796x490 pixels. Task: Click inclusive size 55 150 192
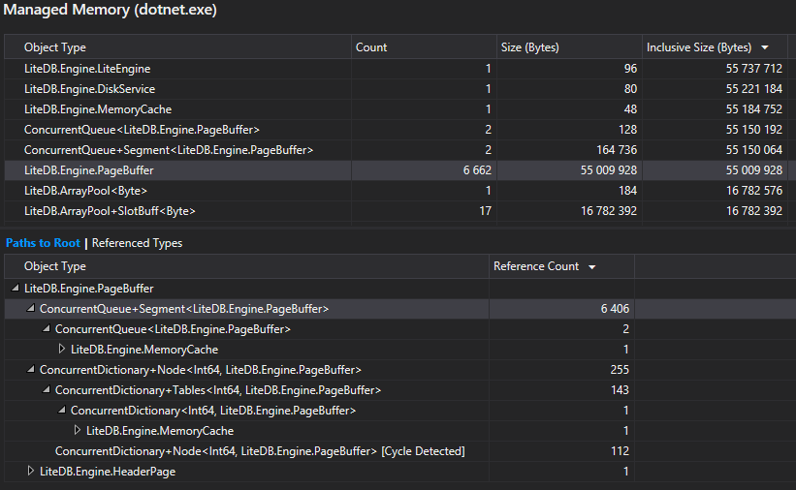pyautogui.click(x=754, y=130)
